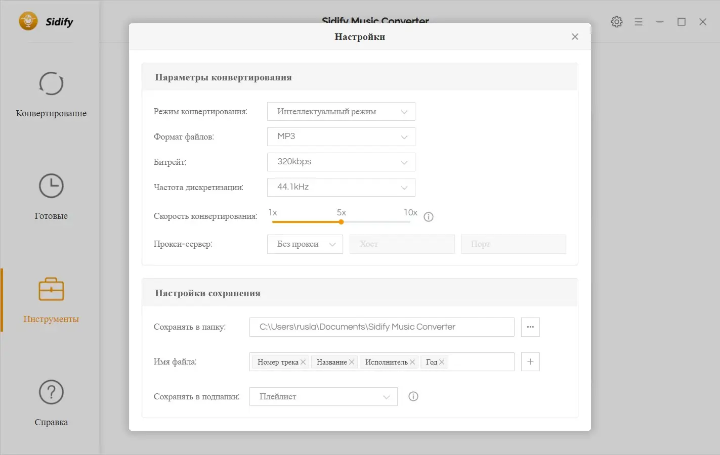Expand the 320kbps bitrate dropdown
Viewport: 720px width, 455px height.
tap(341, 162)
